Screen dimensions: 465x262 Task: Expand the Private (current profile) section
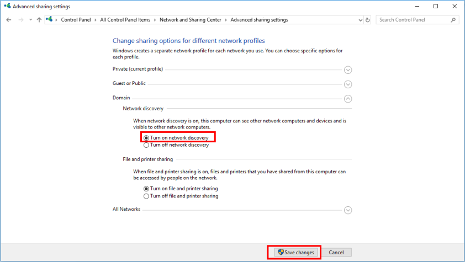tap(348, 70)
